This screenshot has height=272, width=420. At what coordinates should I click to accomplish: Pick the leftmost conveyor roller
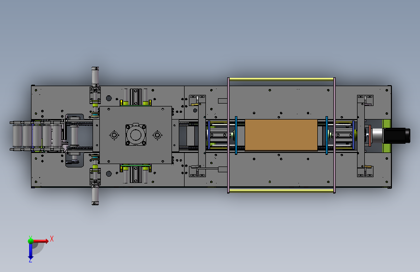click(x=17, y=136)
